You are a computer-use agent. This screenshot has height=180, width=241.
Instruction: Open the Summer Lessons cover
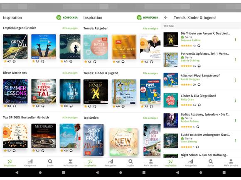(15, 91)
